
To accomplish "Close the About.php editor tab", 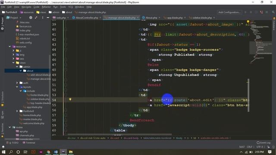I will coord(160,18).
